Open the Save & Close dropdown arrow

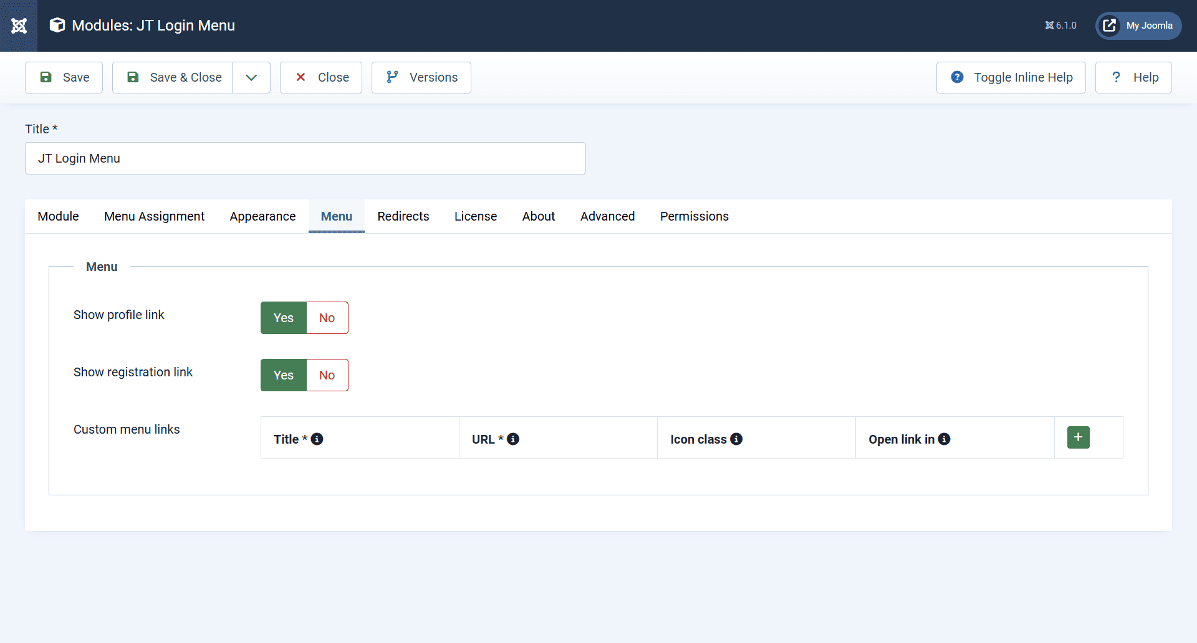pyautogui.click(x=251, y=77)
